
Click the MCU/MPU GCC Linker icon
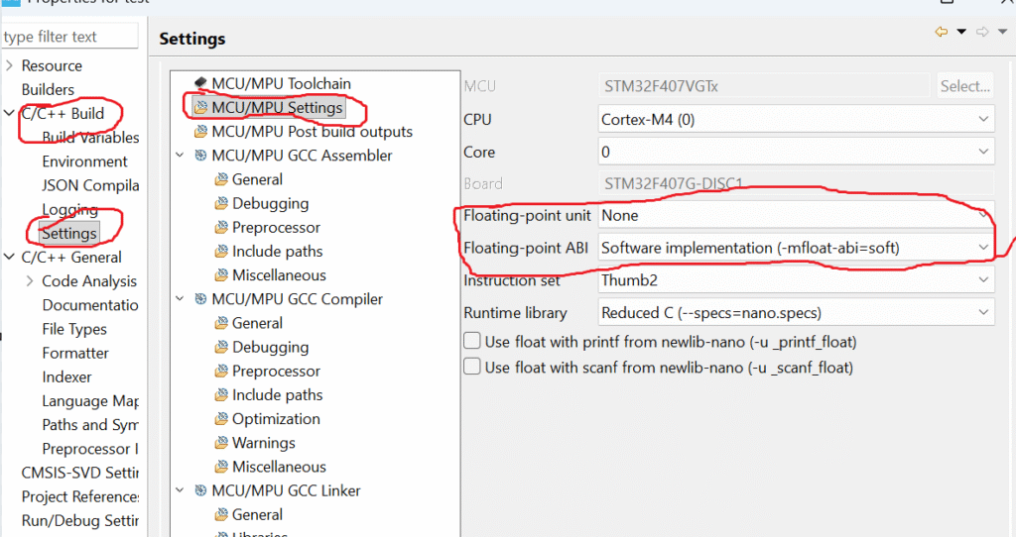pyautogui.click(x=200, y=490)
